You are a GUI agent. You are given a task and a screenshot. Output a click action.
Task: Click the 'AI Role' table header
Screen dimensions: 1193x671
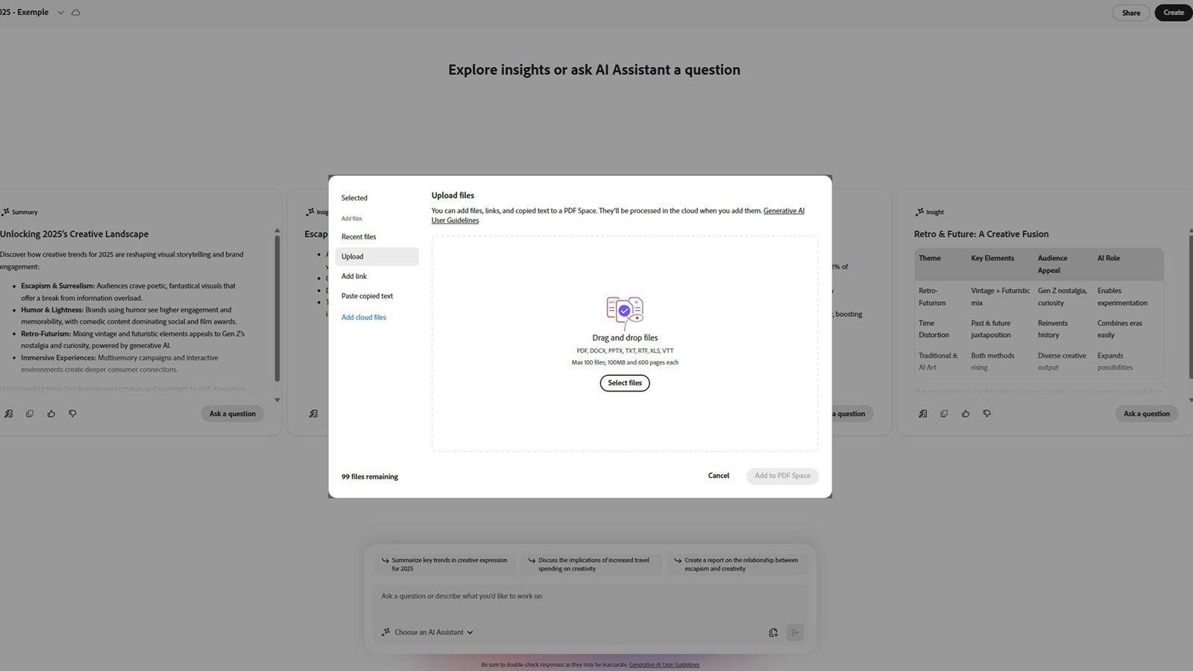pyautogui.click(x=1109, y=259)
